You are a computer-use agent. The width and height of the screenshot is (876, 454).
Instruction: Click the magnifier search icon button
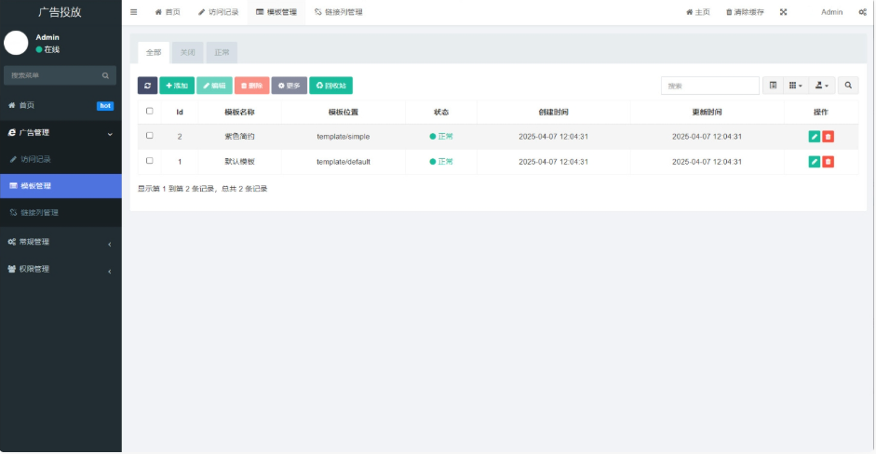click(848, 86)
